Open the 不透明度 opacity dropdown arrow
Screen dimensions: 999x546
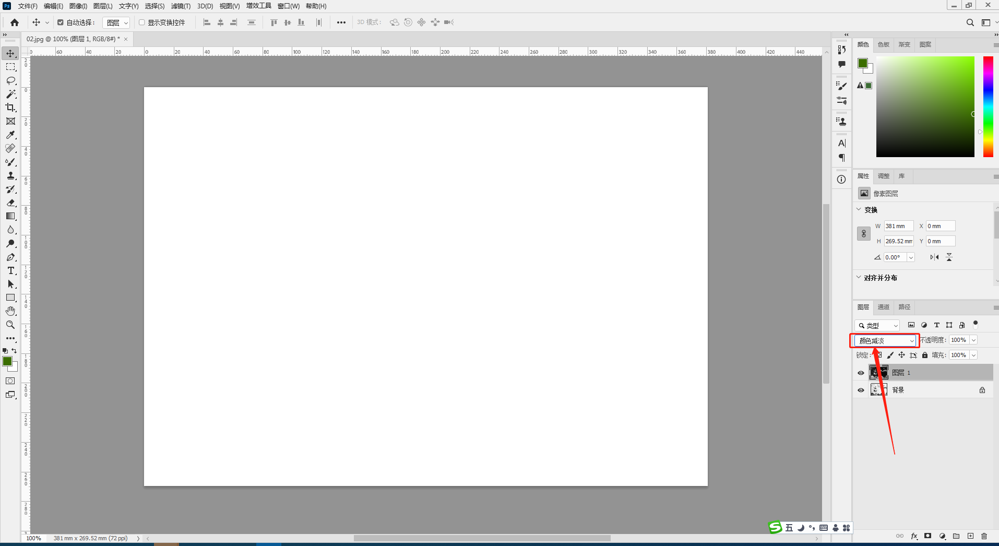click(x=973, y=340)
